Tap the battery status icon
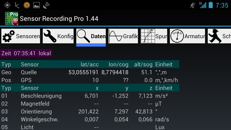Screen dimensions: 231x130 tap(211, 5)
